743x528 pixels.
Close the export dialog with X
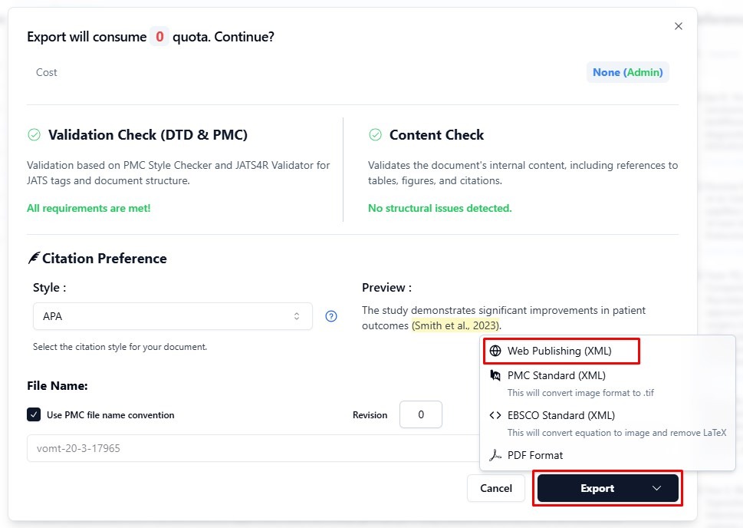pyautogui.click(x=678, y=26)
